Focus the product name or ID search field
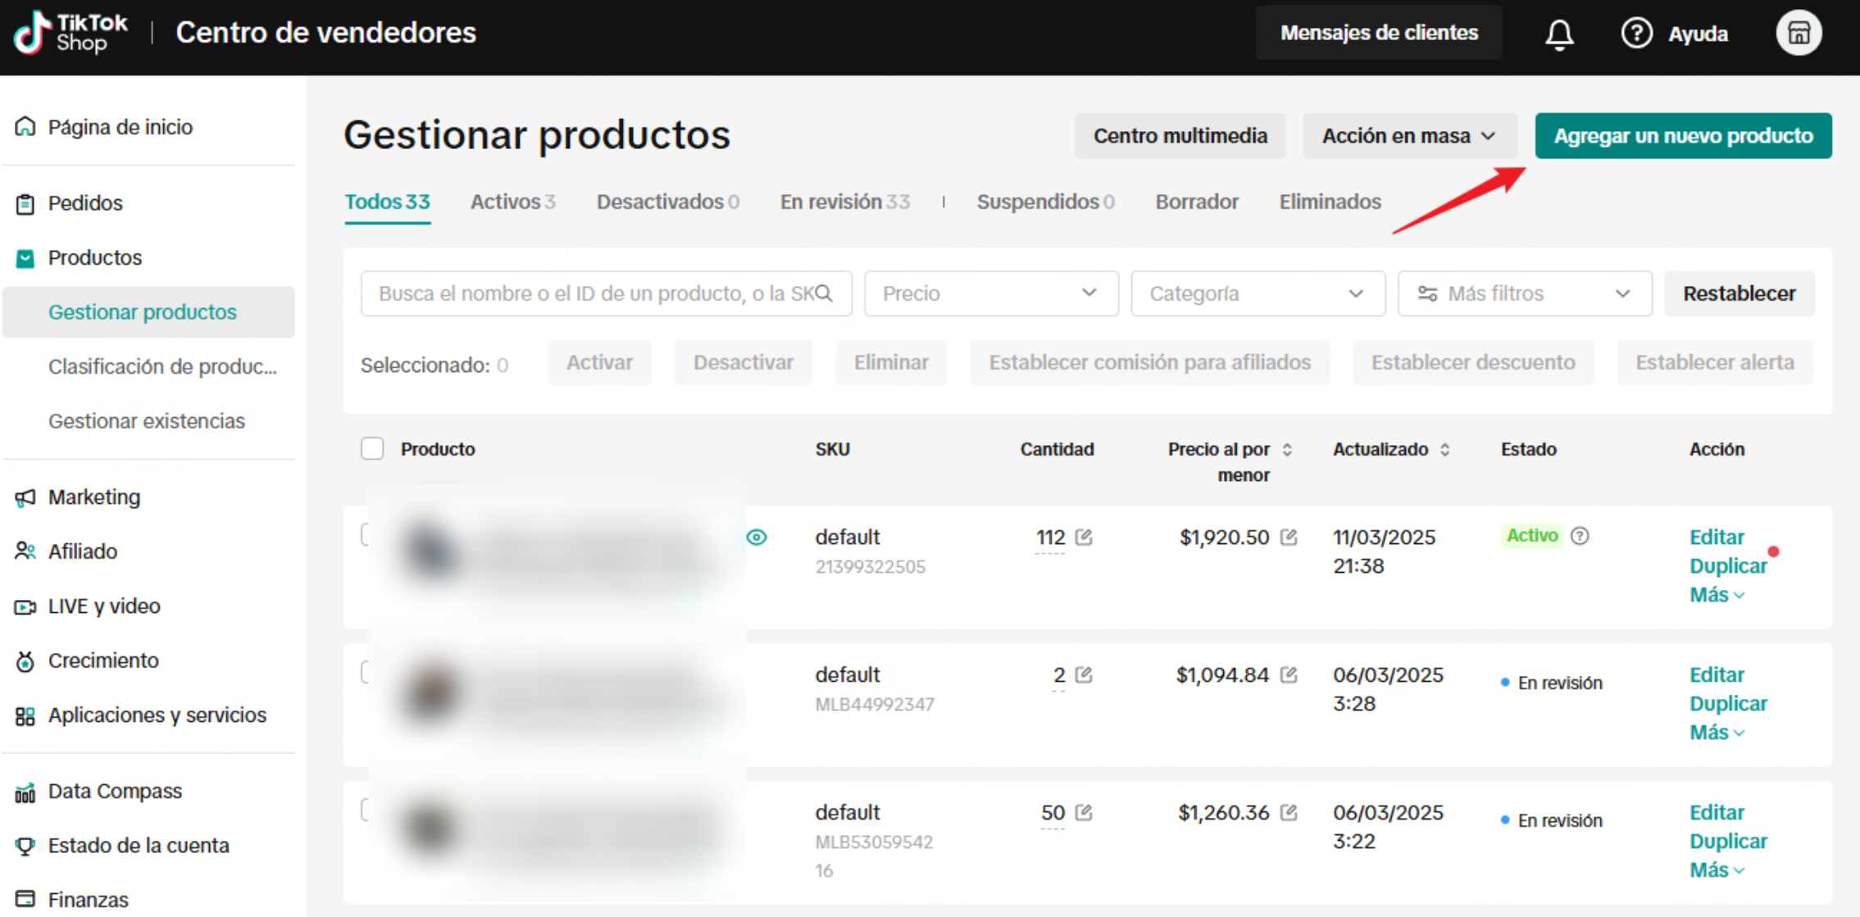 (606, 293)
